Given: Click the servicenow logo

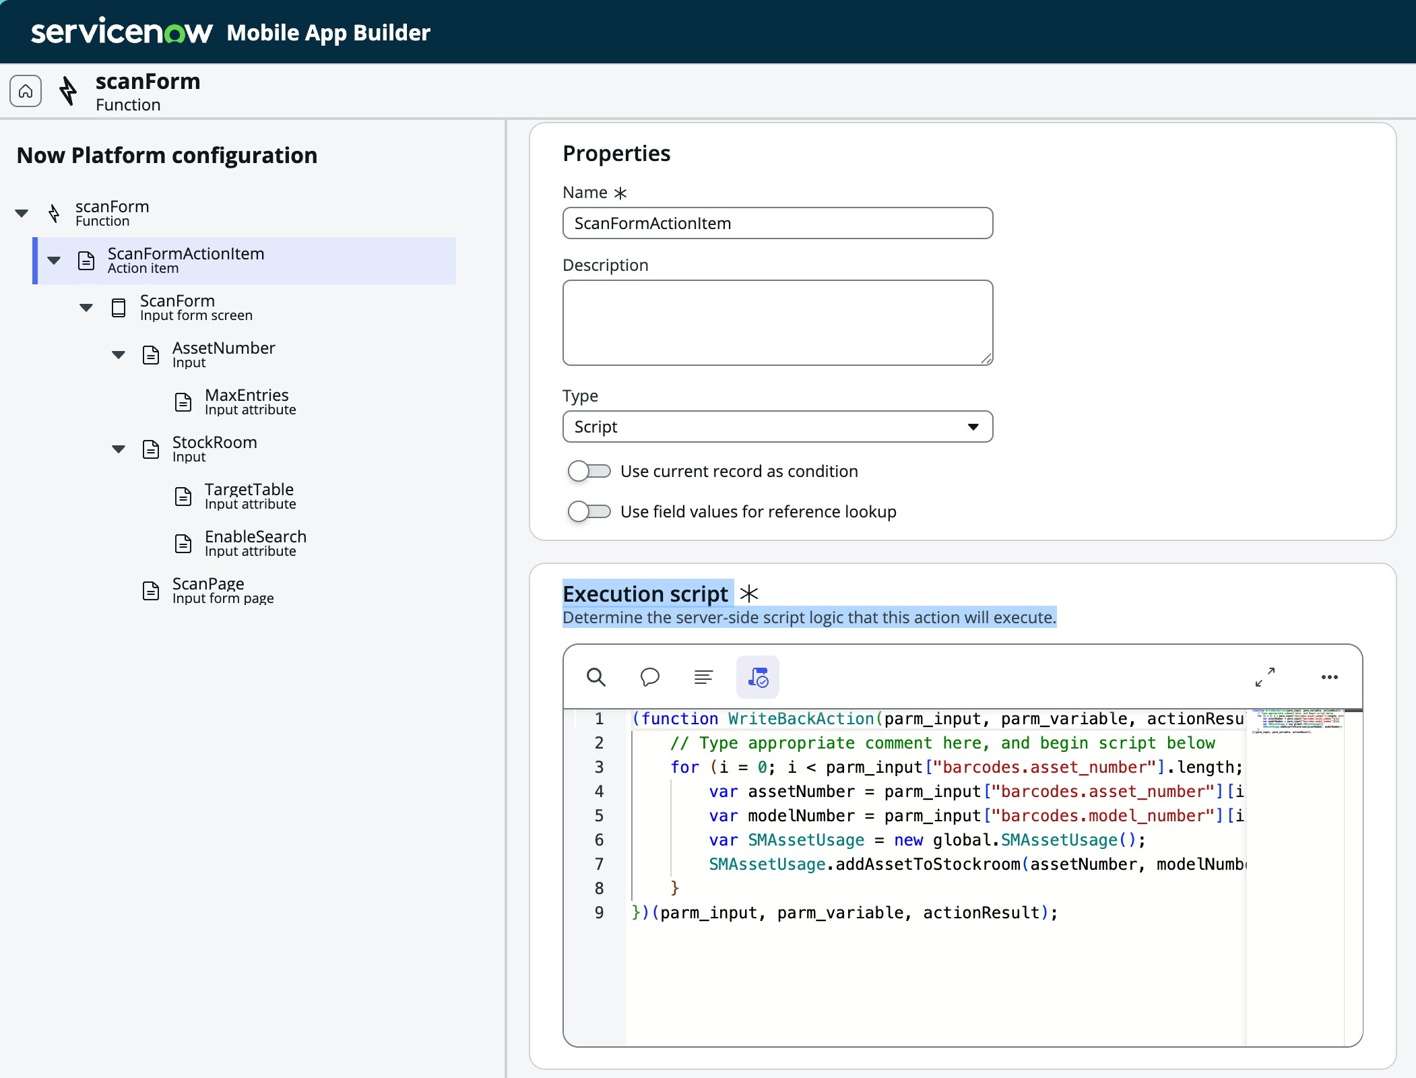Looking at the screenshot, I should [x=122, y=31].
